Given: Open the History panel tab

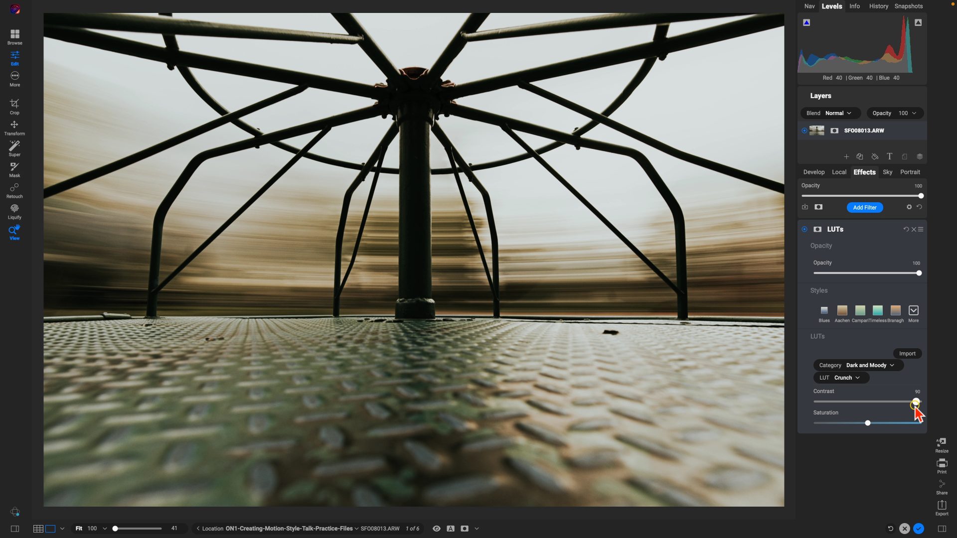Looking at the screenshot, I should [x=878, y=6].
